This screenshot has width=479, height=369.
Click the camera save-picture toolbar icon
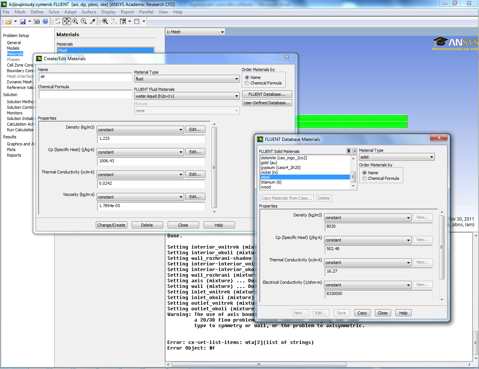coord(37,22)
